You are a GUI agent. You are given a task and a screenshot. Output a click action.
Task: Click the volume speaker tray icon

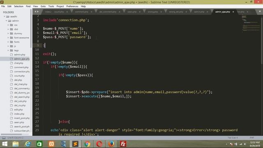(x=245, y=144)
